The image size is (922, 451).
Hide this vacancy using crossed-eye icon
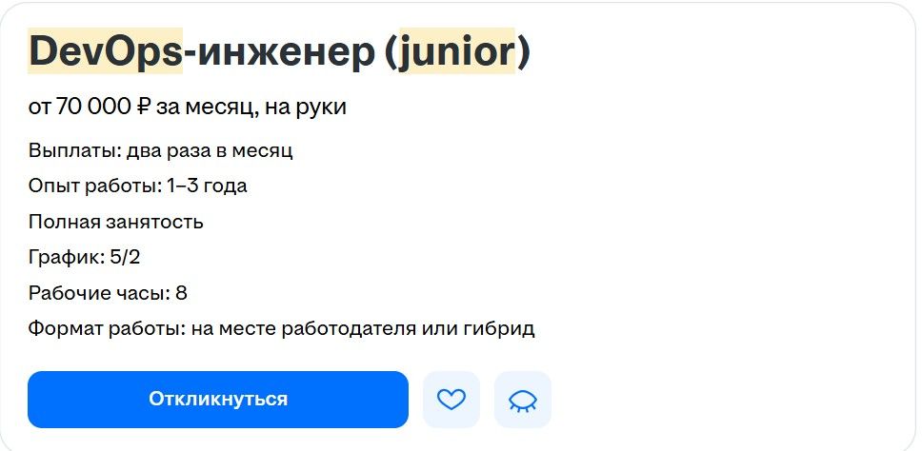(522, 400)
